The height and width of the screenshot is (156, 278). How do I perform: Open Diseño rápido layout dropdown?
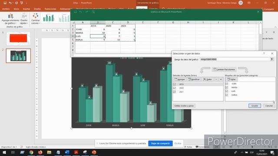[24, 19]
